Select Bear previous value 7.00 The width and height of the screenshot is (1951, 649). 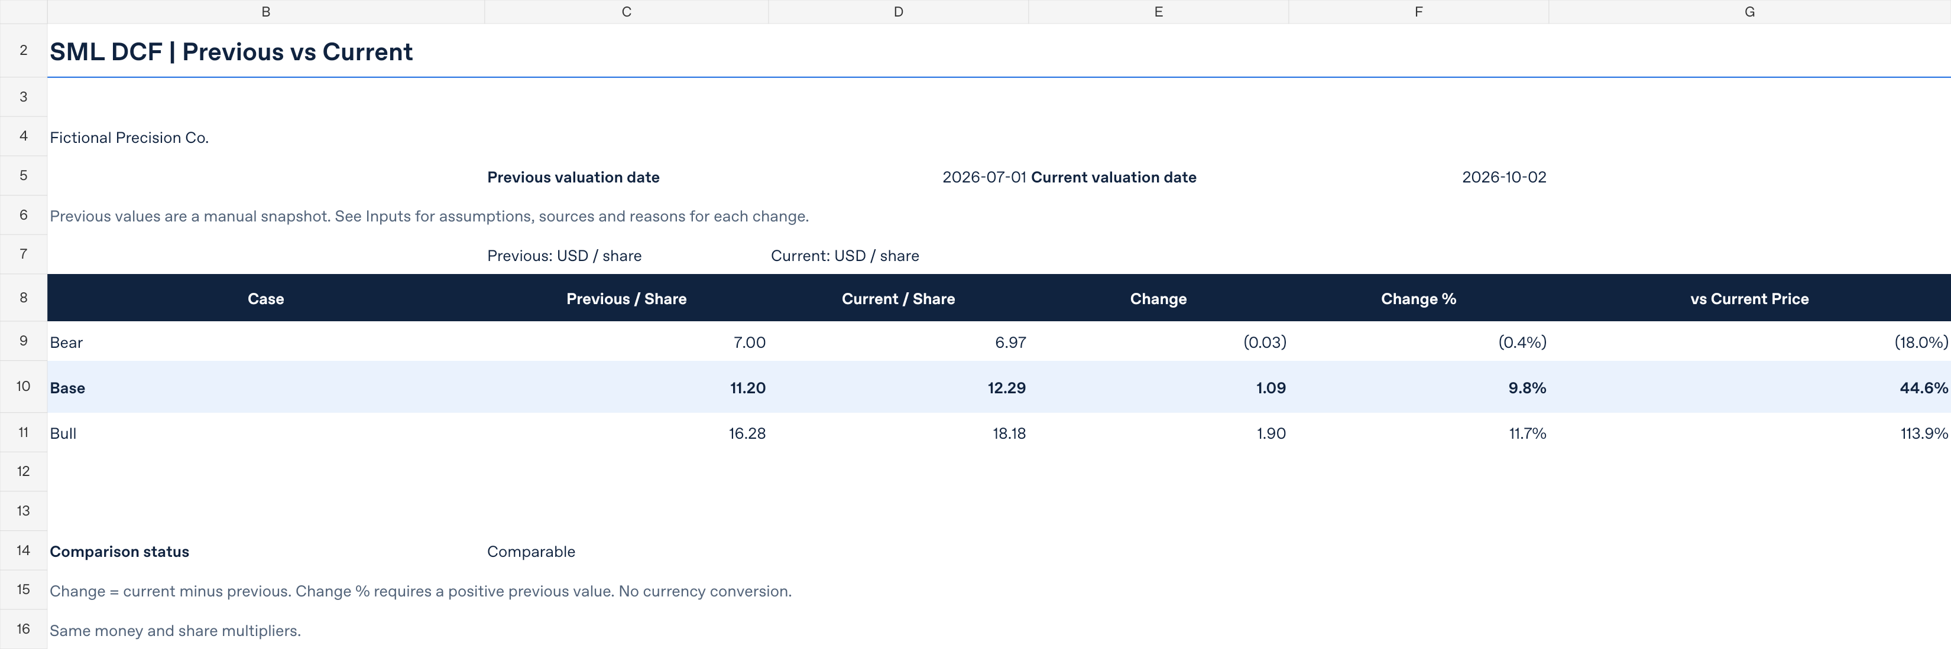626,342
